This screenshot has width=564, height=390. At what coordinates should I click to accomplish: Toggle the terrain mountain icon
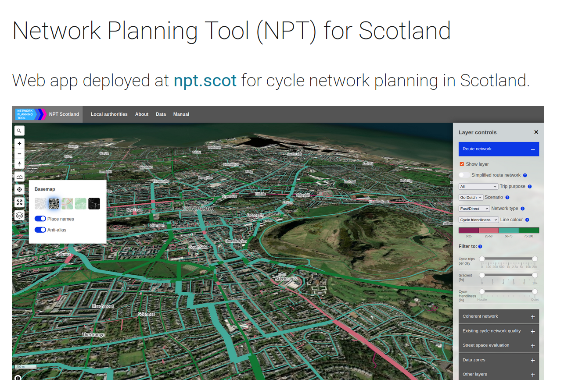(x=19, y=177)
